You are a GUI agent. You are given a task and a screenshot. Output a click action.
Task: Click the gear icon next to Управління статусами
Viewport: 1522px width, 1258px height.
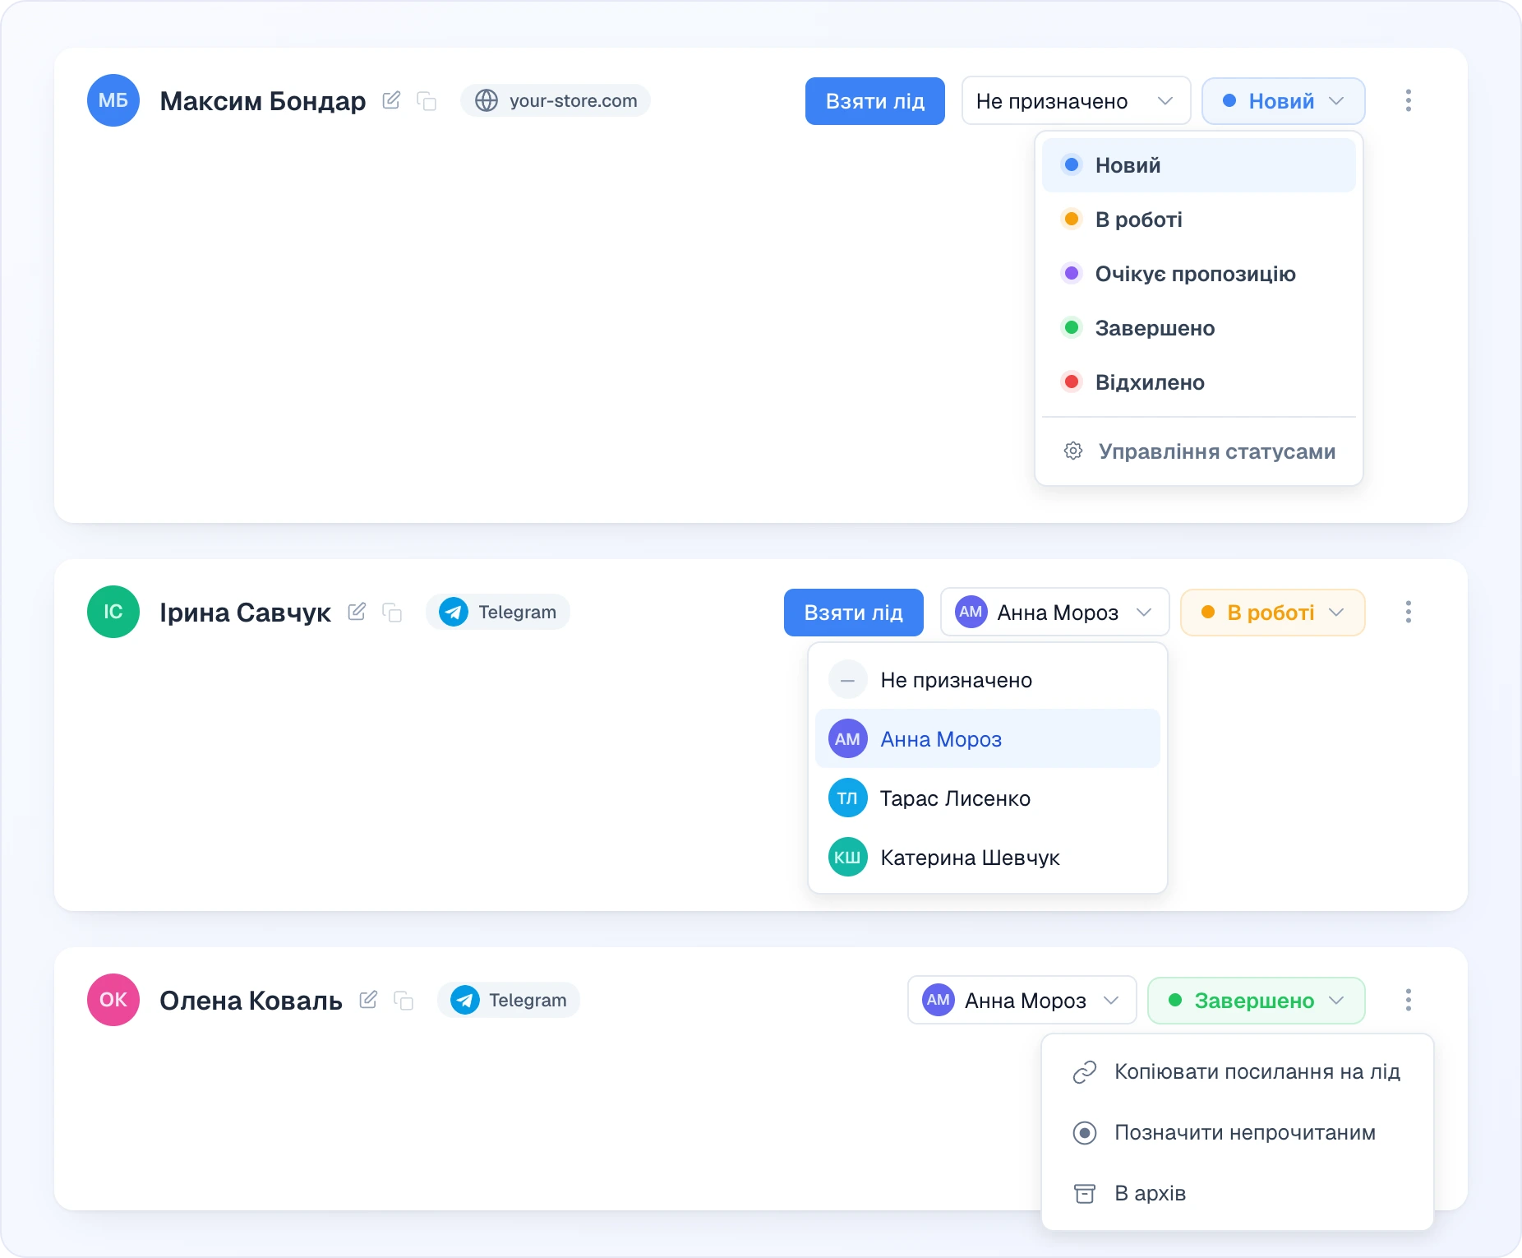pos(1073,451)
